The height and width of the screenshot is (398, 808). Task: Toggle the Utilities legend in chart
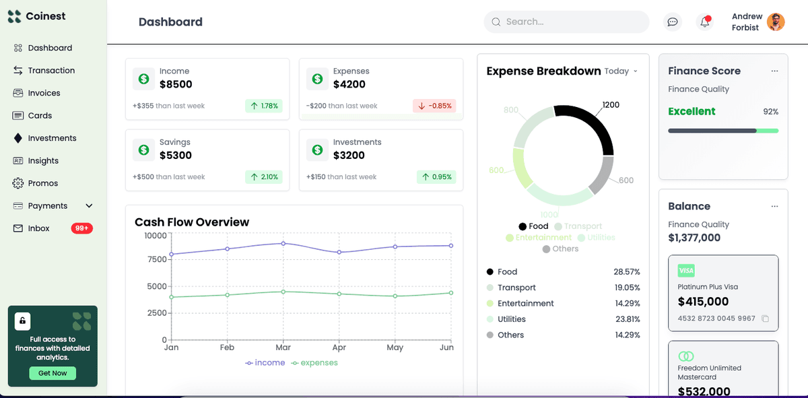click(596, 238)
